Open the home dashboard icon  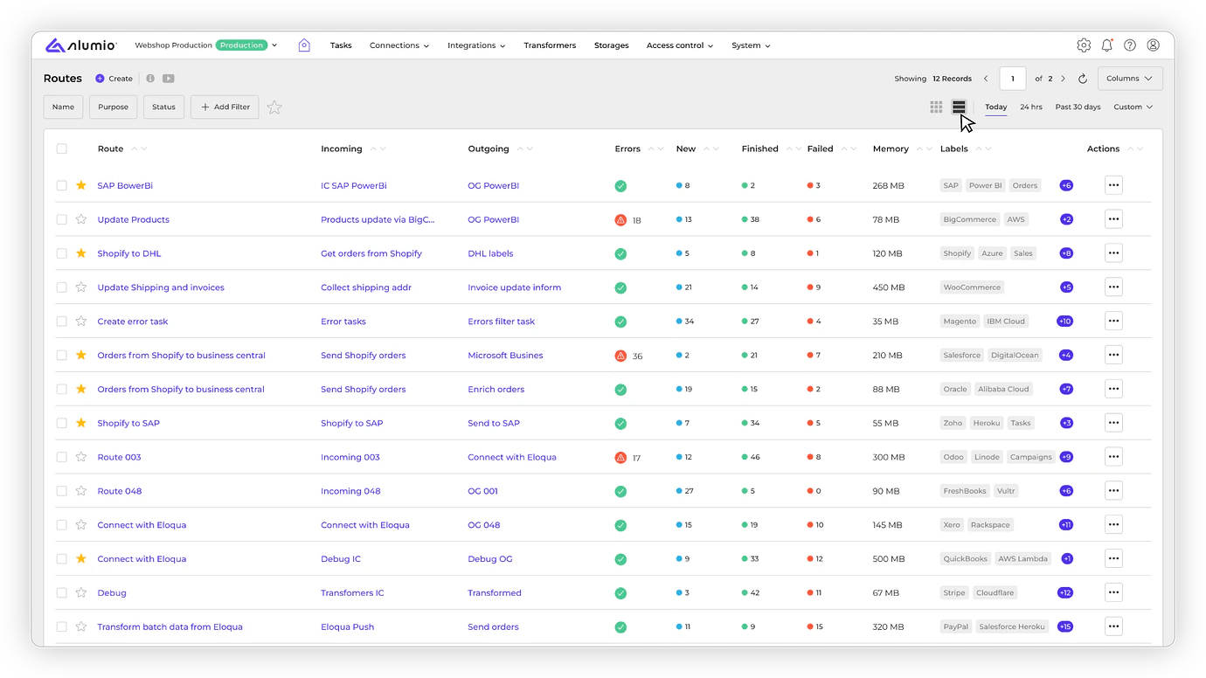click(x=304, y=45)
